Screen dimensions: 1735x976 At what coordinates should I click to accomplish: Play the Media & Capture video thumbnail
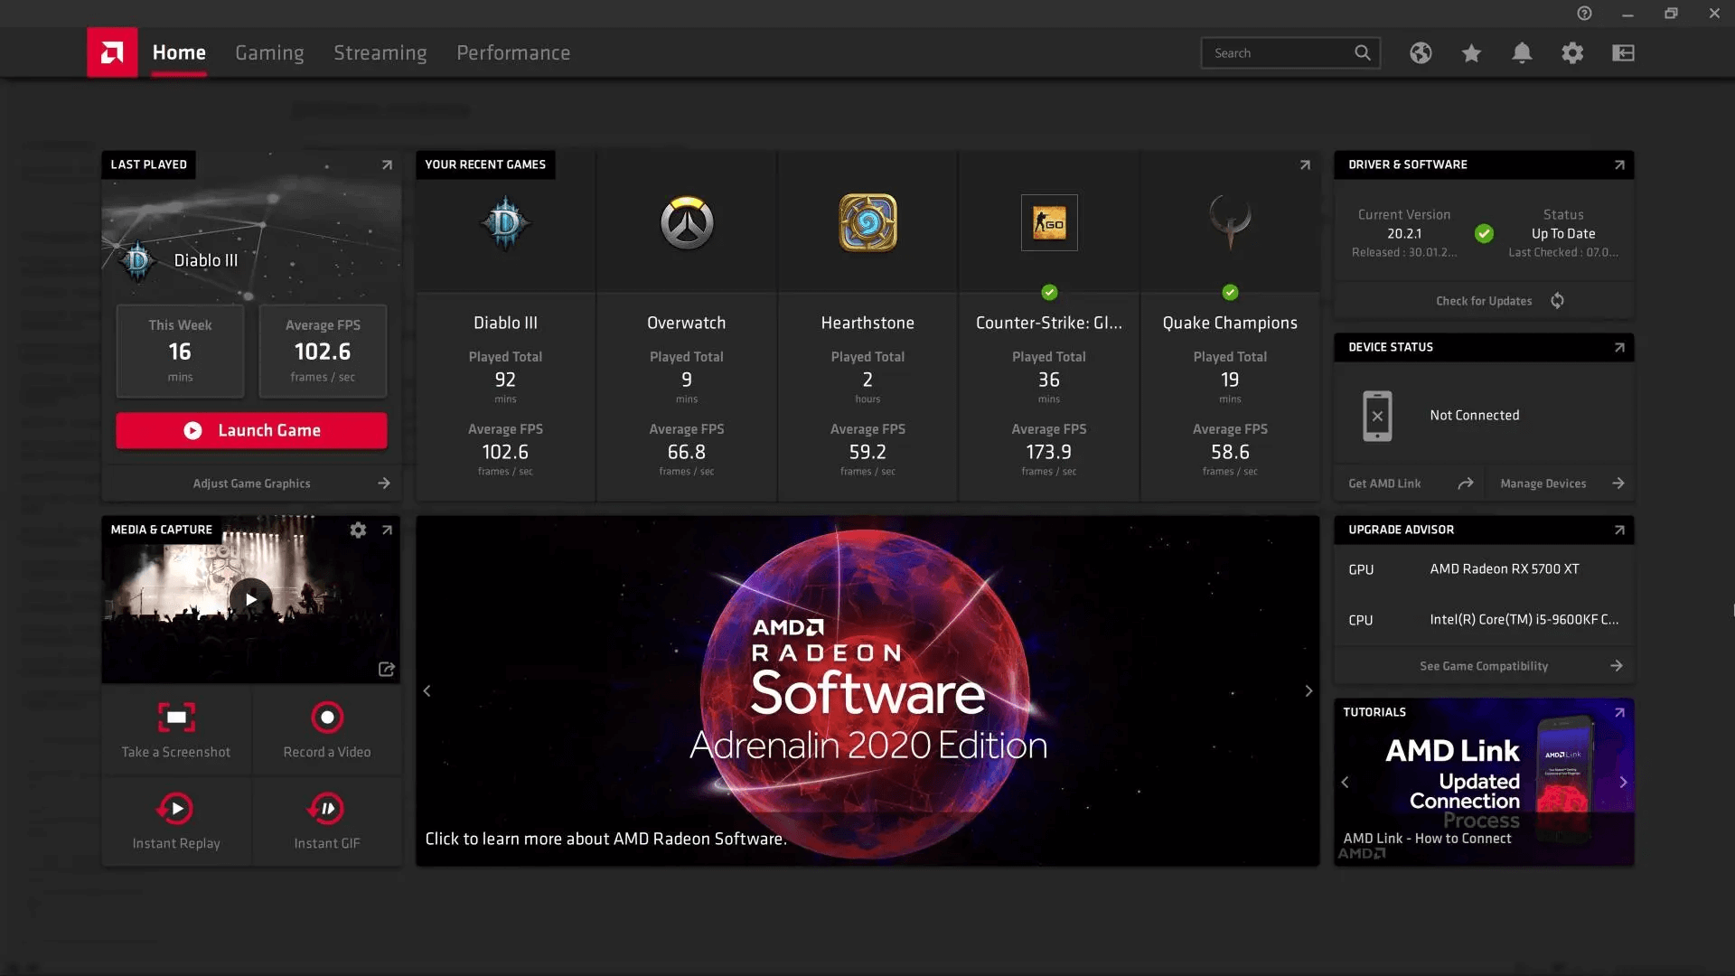[x=250, y=599]
